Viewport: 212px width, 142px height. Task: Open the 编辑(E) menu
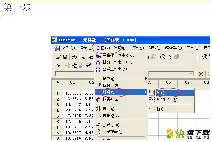pyautogui.click(x=86, y=48)
